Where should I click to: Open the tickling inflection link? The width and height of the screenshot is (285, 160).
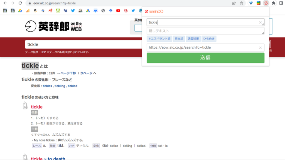(x=60, y=86)
